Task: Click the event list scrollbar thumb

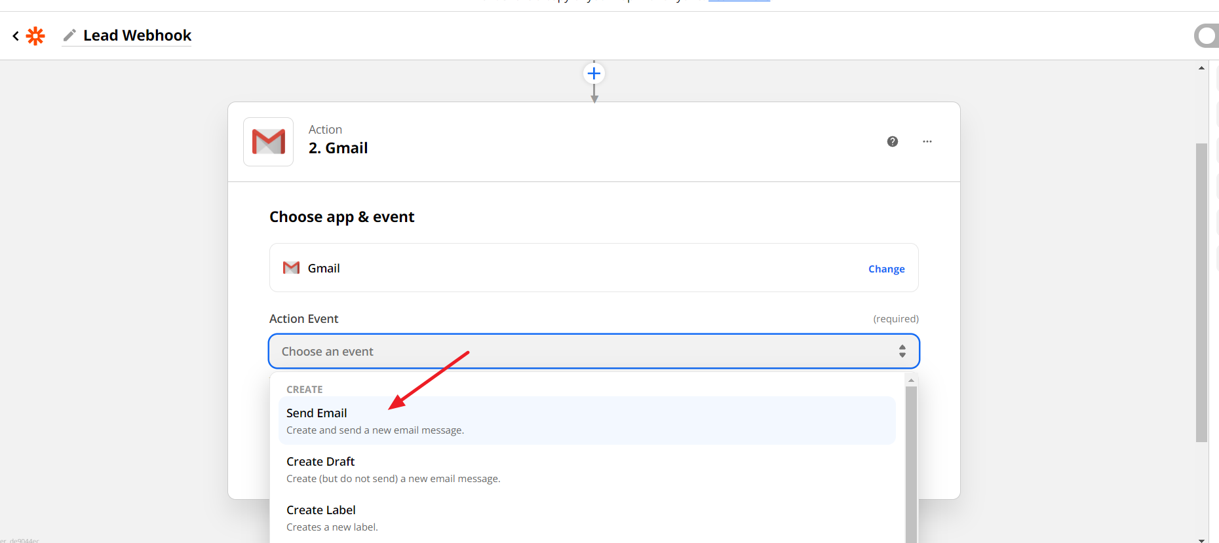Action: click(x=911, y=464)
